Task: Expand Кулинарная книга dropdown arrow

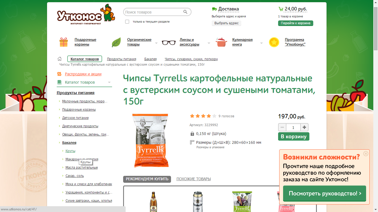Action: coord(262,43)
